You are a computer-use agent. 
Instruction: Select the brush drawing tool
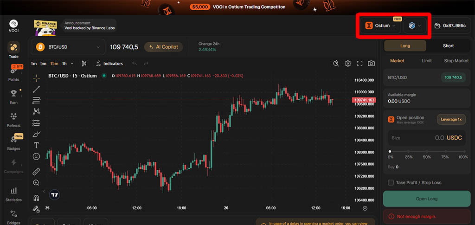pos(36,134)
